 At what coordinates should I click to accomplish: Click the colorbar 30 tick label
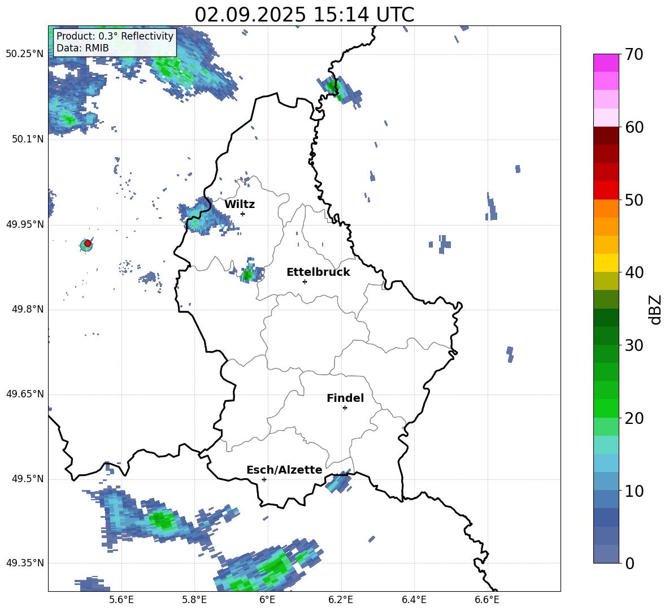click(x=634, y=345)
